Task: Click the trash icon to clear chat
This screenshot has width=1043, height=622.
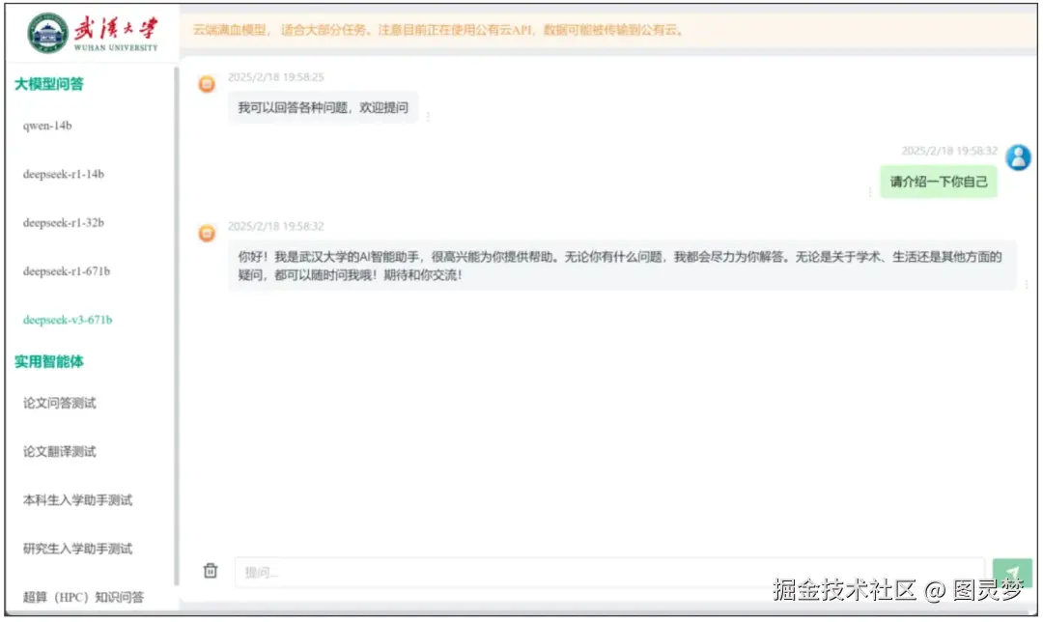Action: tap(211, 571)
